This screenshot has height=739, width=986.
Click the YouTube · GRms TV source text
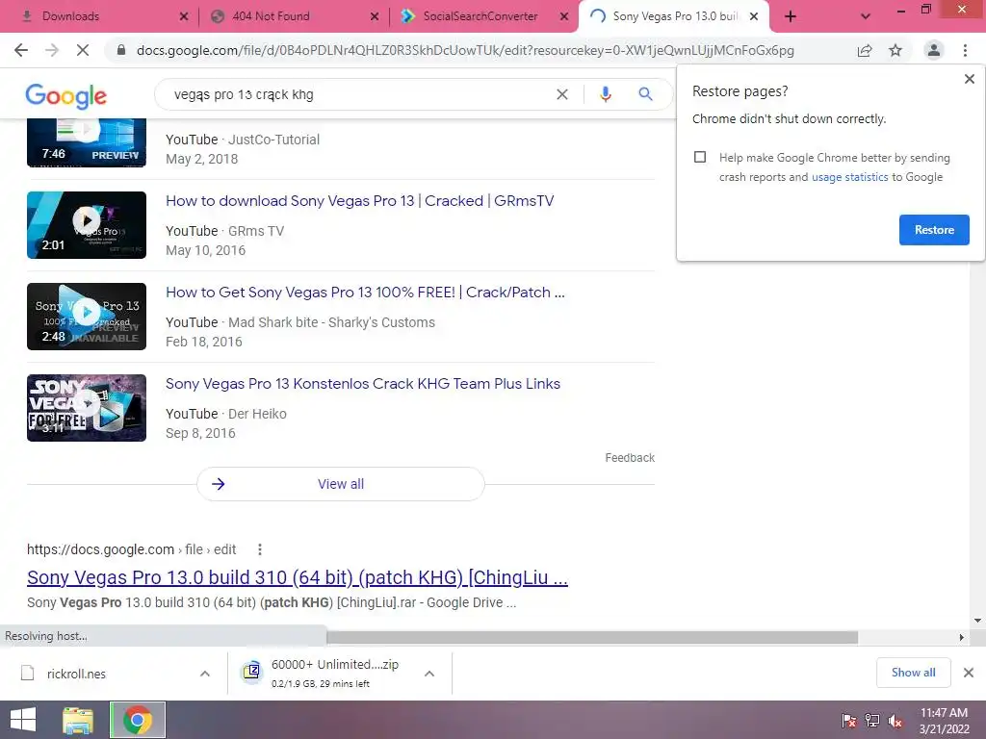[x=224, y=231]
